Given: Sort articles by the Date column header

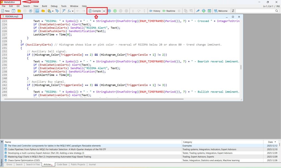Looking at the screenshot, I should click(x=270, y=142).
